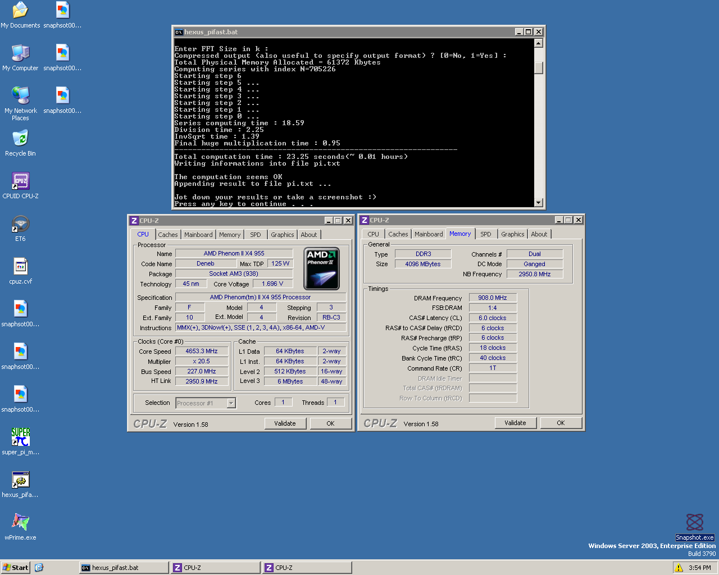Click the Level 3 cache value 6 MBytes
This screenshot has width=719, height=575.
pos(290,381)
